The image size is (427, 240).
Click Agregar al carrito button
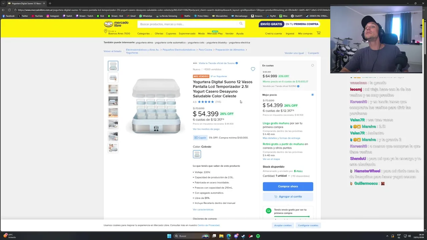288,197
